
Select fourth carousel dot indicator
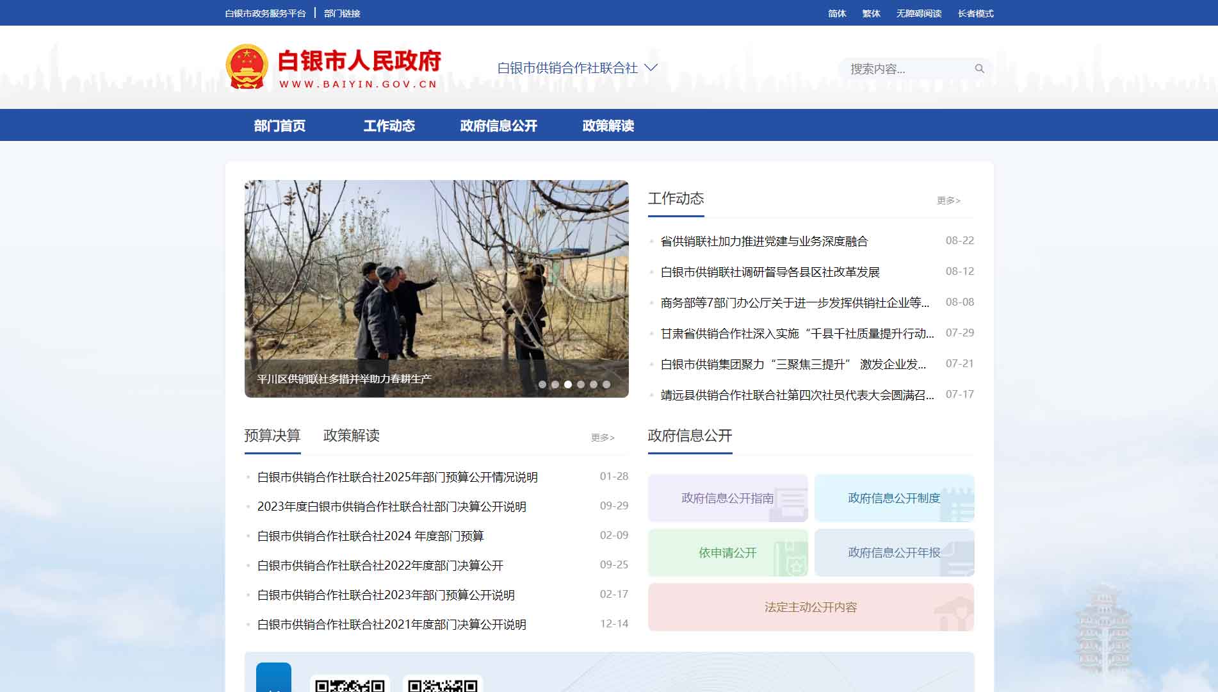pos(581,384)
